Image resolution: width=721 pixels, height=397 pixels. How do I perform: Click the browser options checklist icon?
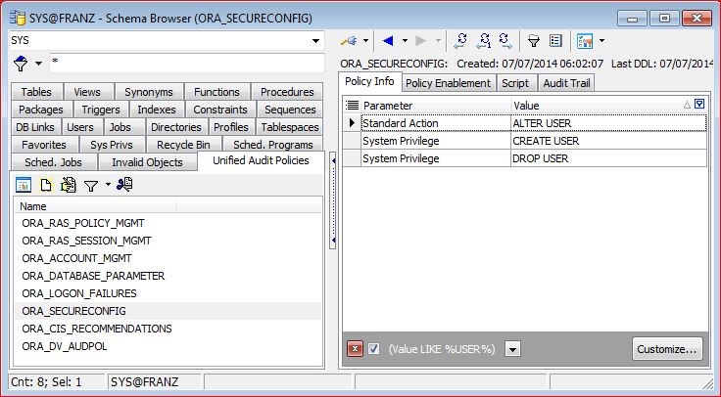coord(585,41)
